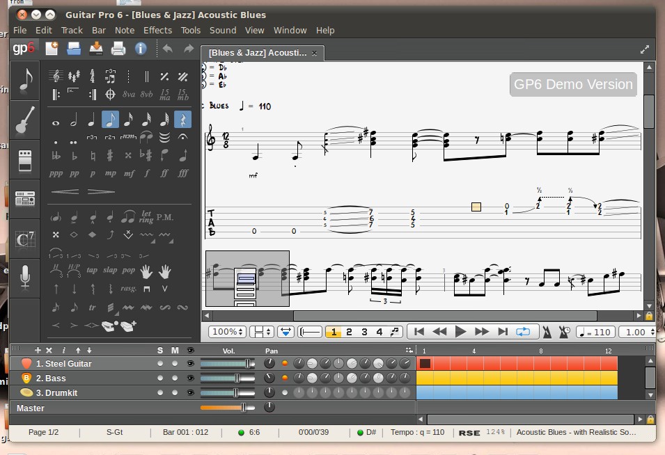This screenshot has height=455, width=665.
Task: Open the 100% zoom dropdown
Action: click(228, 332)
